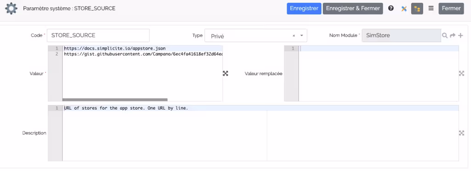Click Enregistrer & Fermer button
The width and height of the screenshot is (471, 171).
[x=353, y=9]
